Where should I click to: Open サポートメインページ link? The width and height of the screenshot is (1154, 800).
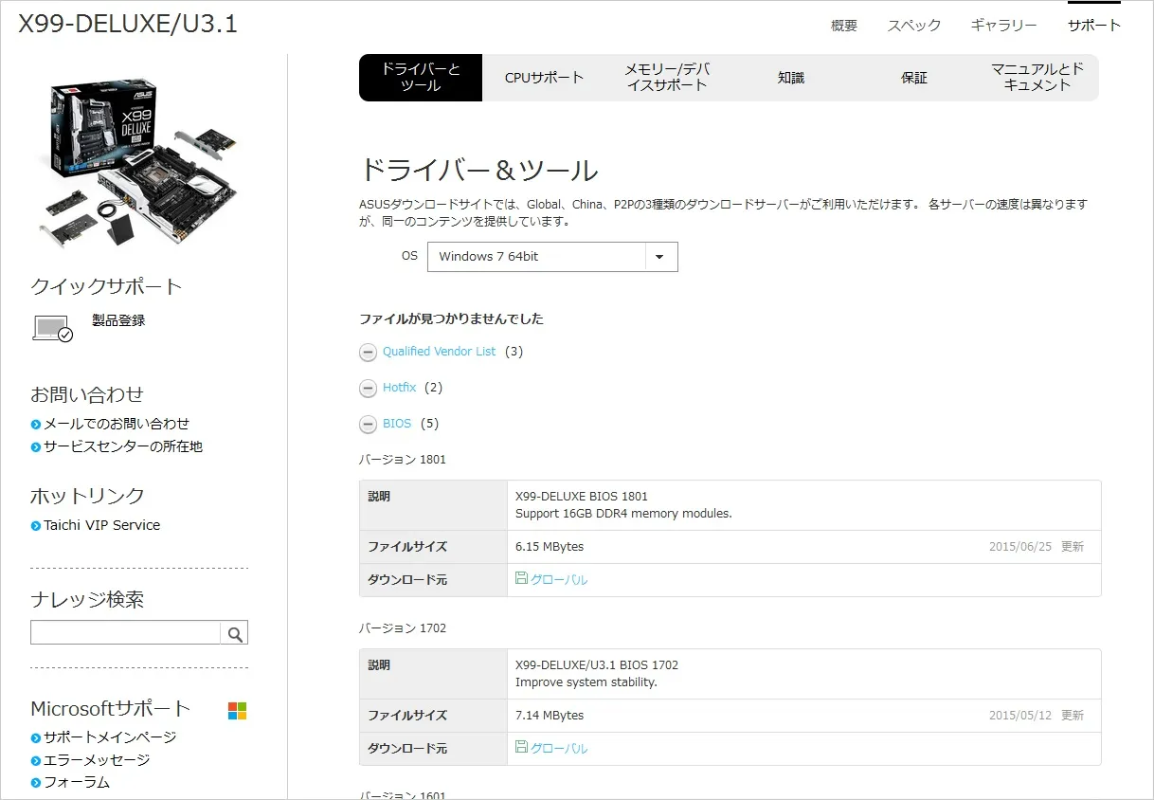pyautogui.click(x=110, y=737)
